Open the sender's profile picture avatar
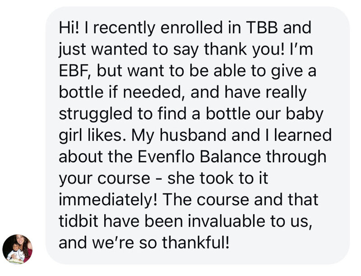The image size is (361, 276). [18, 249]
